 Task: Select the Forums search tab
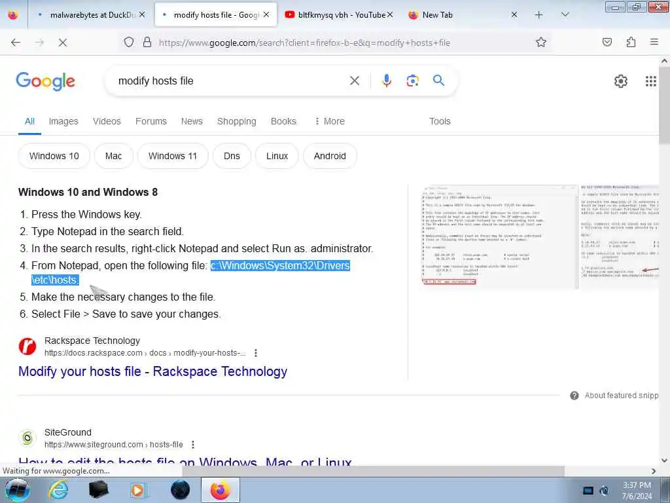[151, 121]
